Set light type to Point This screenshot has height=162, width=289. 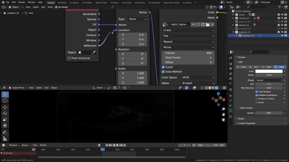pos(242,67)
